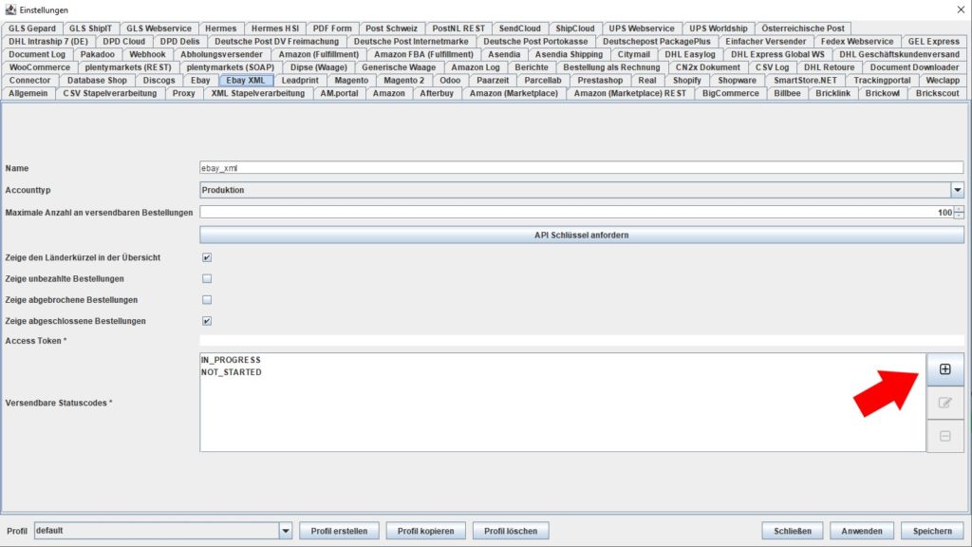
Task: Select NOT_STARTED status code
Action: pyautogui.click(x=232, y=372)
